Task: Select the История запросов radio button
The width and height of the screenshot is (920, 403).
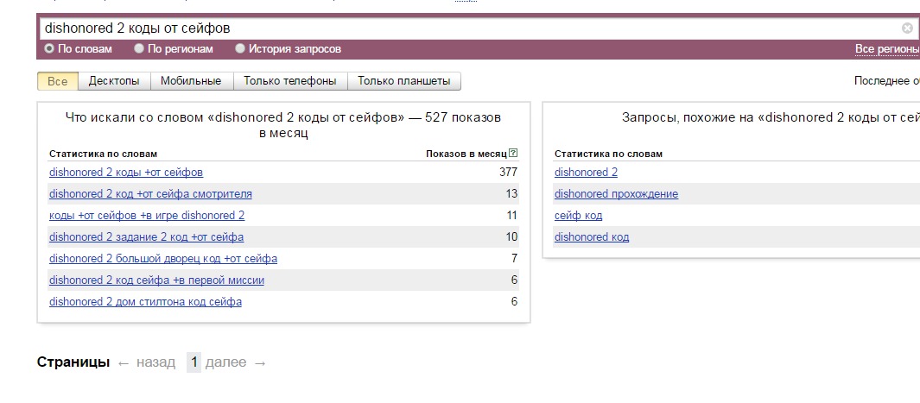Action: (239, 48)
